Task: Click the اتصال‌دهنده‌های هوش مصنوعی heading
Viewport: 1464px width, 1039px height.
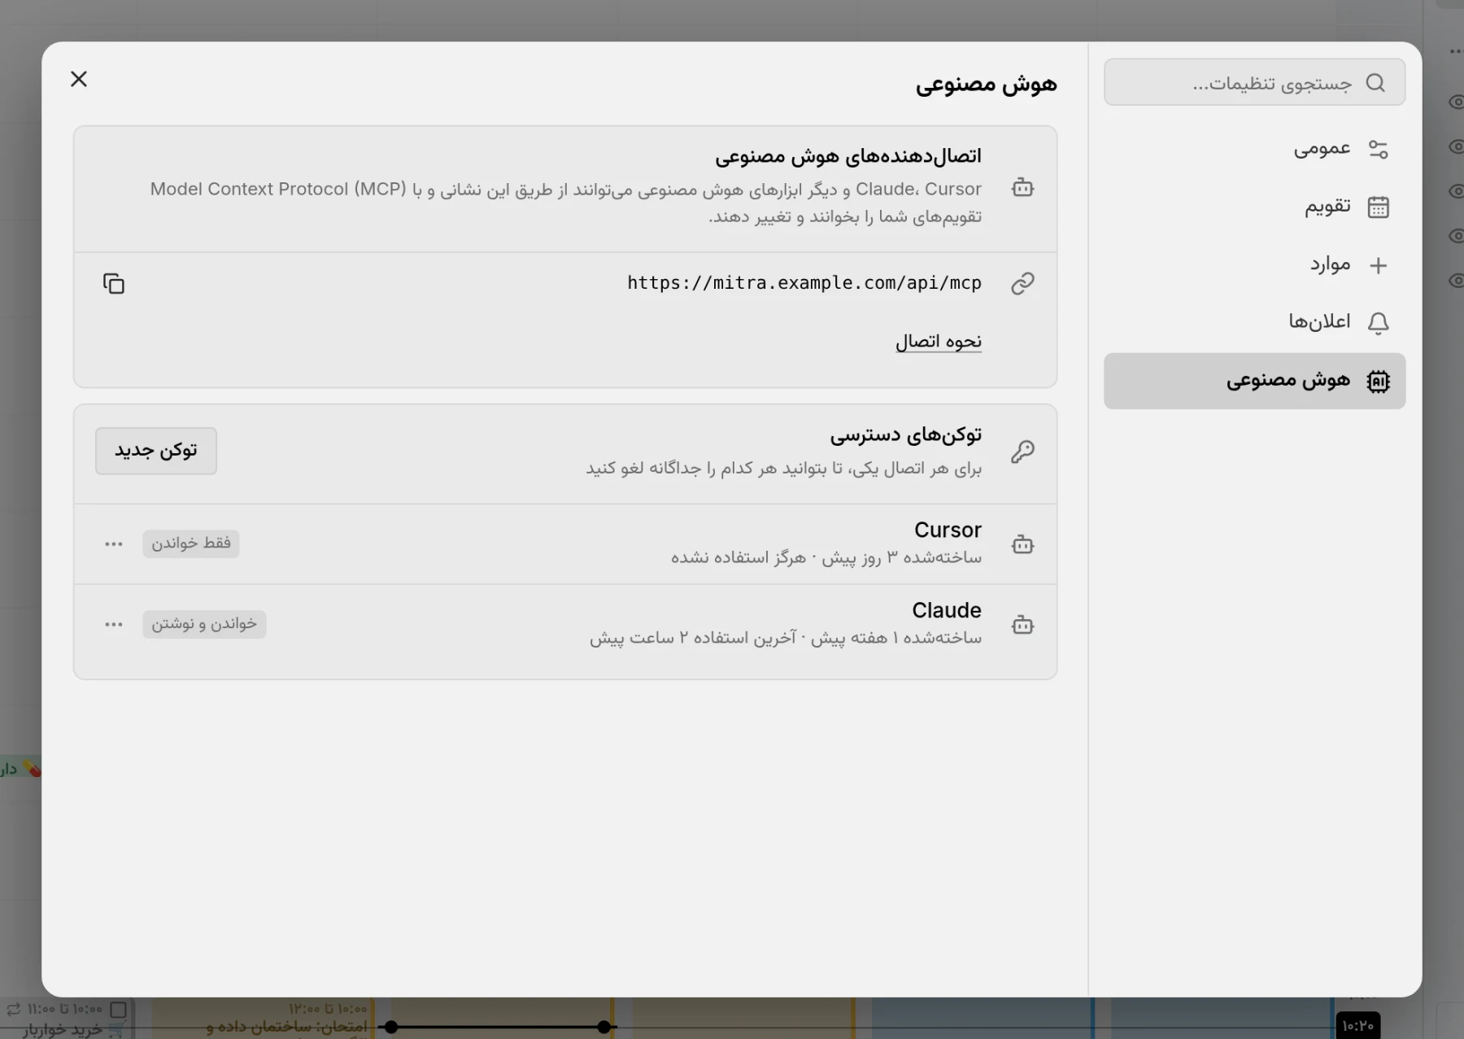Action: [848, 155]
